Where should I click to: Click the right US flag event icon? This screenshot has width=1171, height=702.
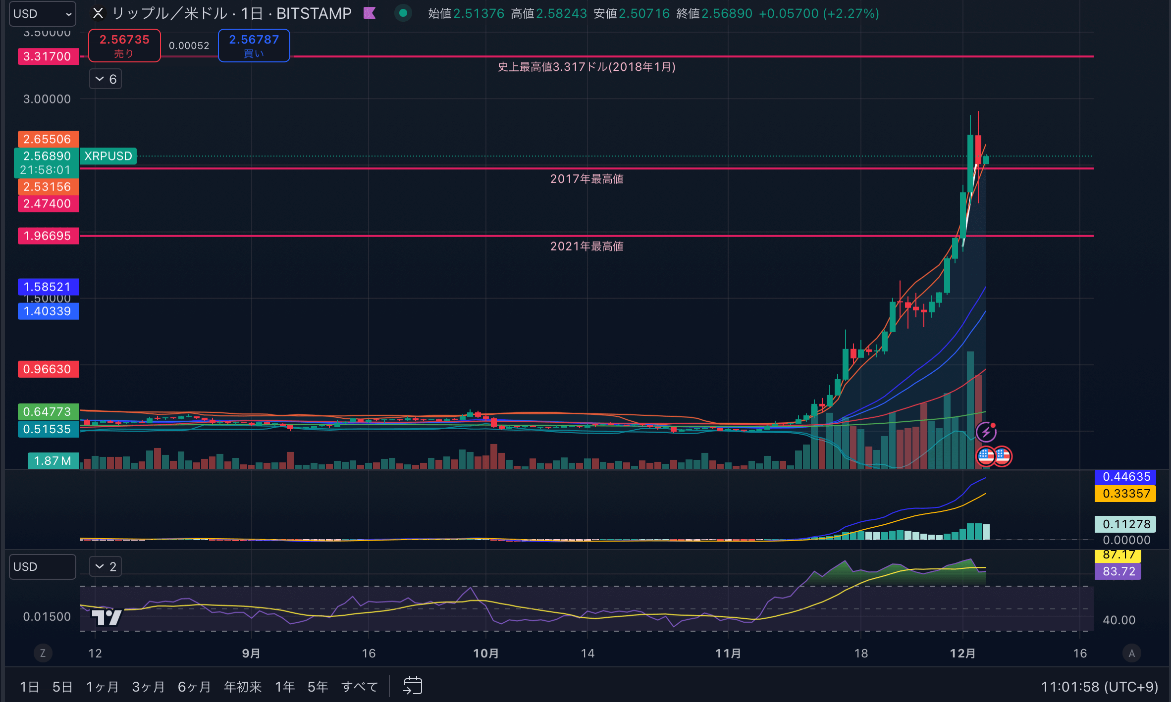pyautogui.click(x=1003, y=456)
